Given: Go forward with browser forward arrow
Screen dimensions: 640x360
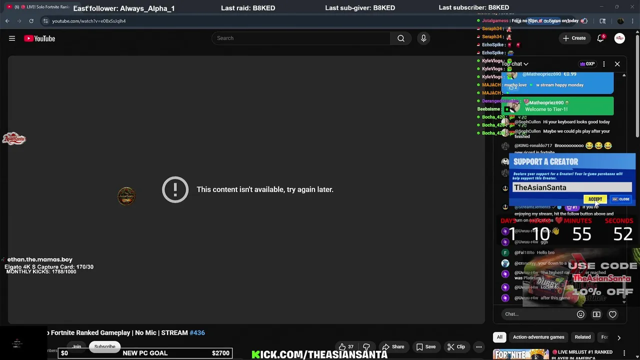Looking at the screenshot, I should 19,21.
